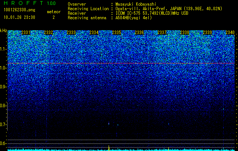Click the 2340 time marker
Screen dimensions: 238x151
pyautogui.click(x=230, y=32)
